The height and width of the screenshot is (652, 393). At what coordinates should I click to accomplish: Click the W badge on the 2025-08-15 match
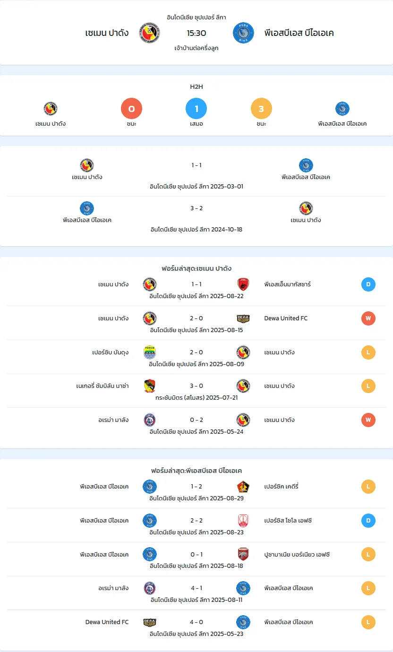pos(368,318)
